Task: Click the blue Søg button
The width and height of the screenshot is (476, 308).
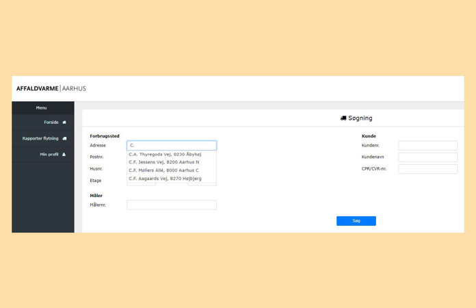Action: 356,221
